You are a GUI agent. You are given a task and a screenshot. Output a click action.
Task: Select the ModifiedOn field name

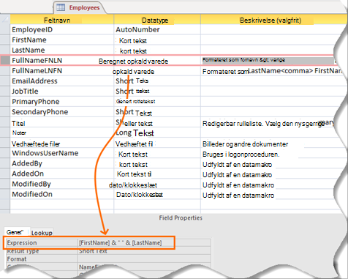(32, 194)
